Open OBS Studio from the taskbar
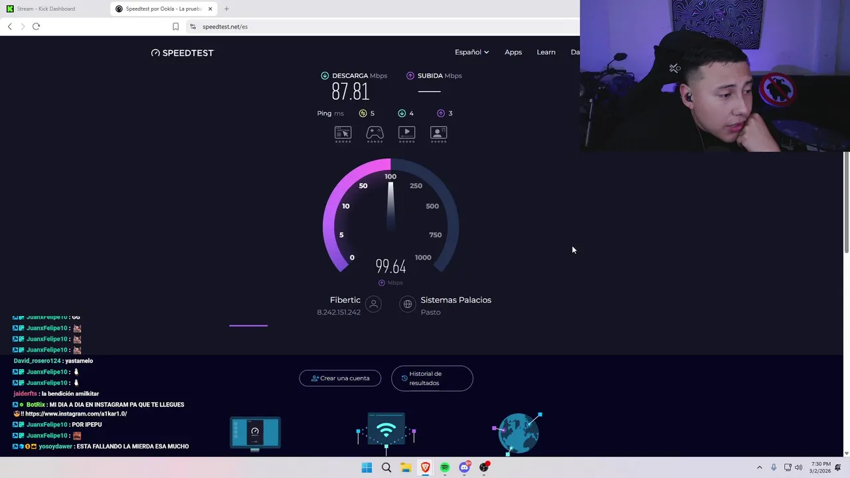 (484, 467)
